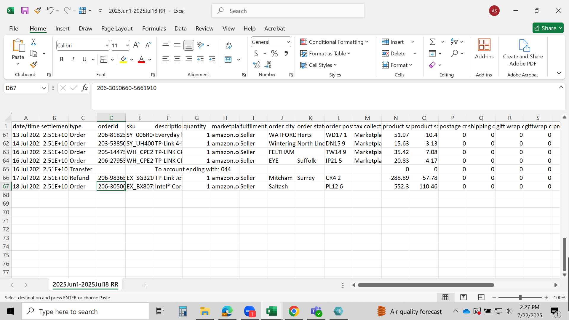Add a new sheet with plus button
569x320 pixels.
point(145,285)
